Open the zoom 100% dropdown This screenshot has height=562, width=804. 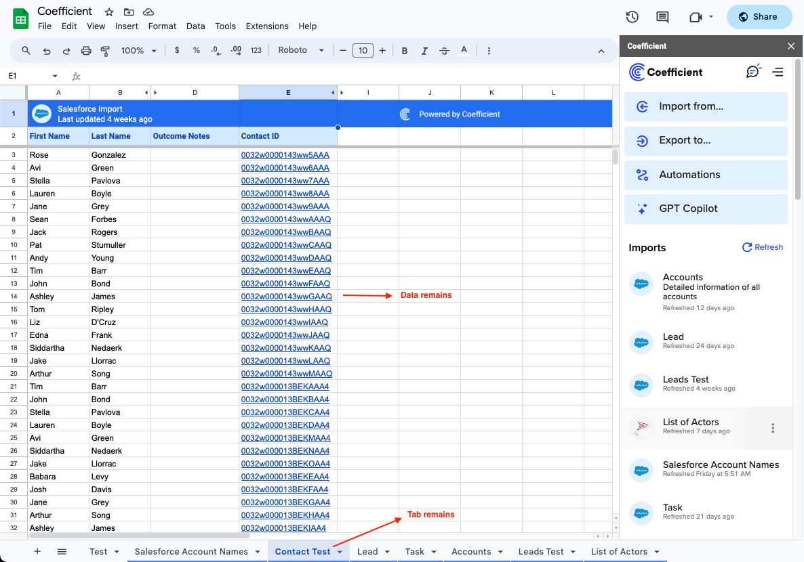138,50
